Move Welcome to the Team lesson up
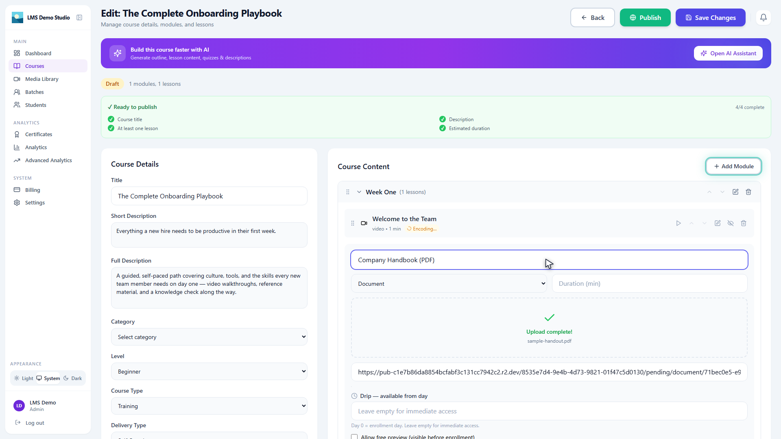The image size is (781, 439). pyautogui.click(x=692, y=223)
